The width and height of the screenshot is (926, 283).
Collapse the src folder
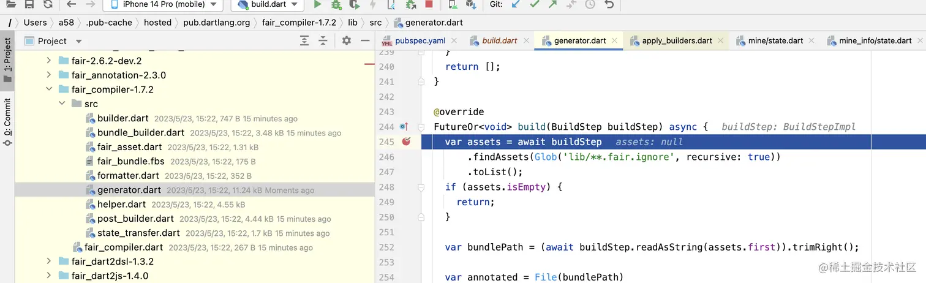click(x=62, y=104)
